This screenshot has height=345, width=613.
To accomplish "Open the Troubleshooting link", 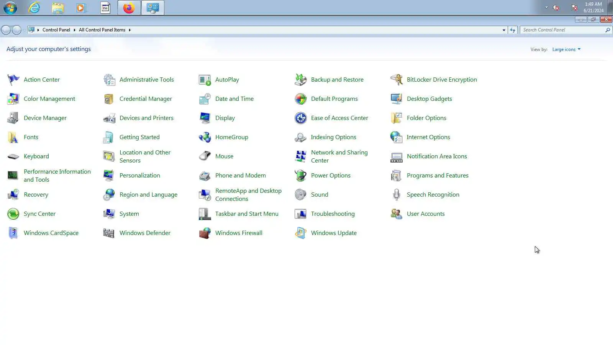I will click(333, 214).
